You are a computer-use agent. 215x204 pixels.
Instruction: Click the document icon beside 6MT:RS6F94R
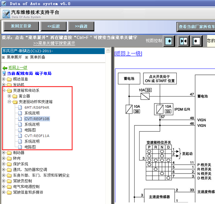20,108
